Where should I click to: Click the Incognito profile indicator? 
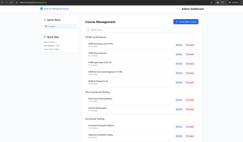pos(233,2)
